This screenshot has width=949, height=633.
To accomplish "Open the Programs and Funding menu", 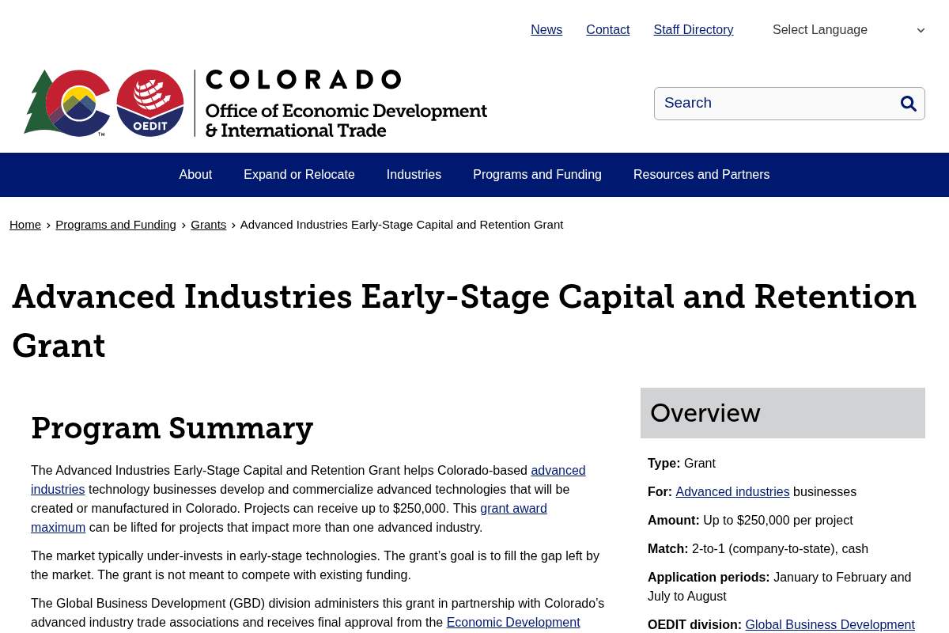I will tap(537, 175).
